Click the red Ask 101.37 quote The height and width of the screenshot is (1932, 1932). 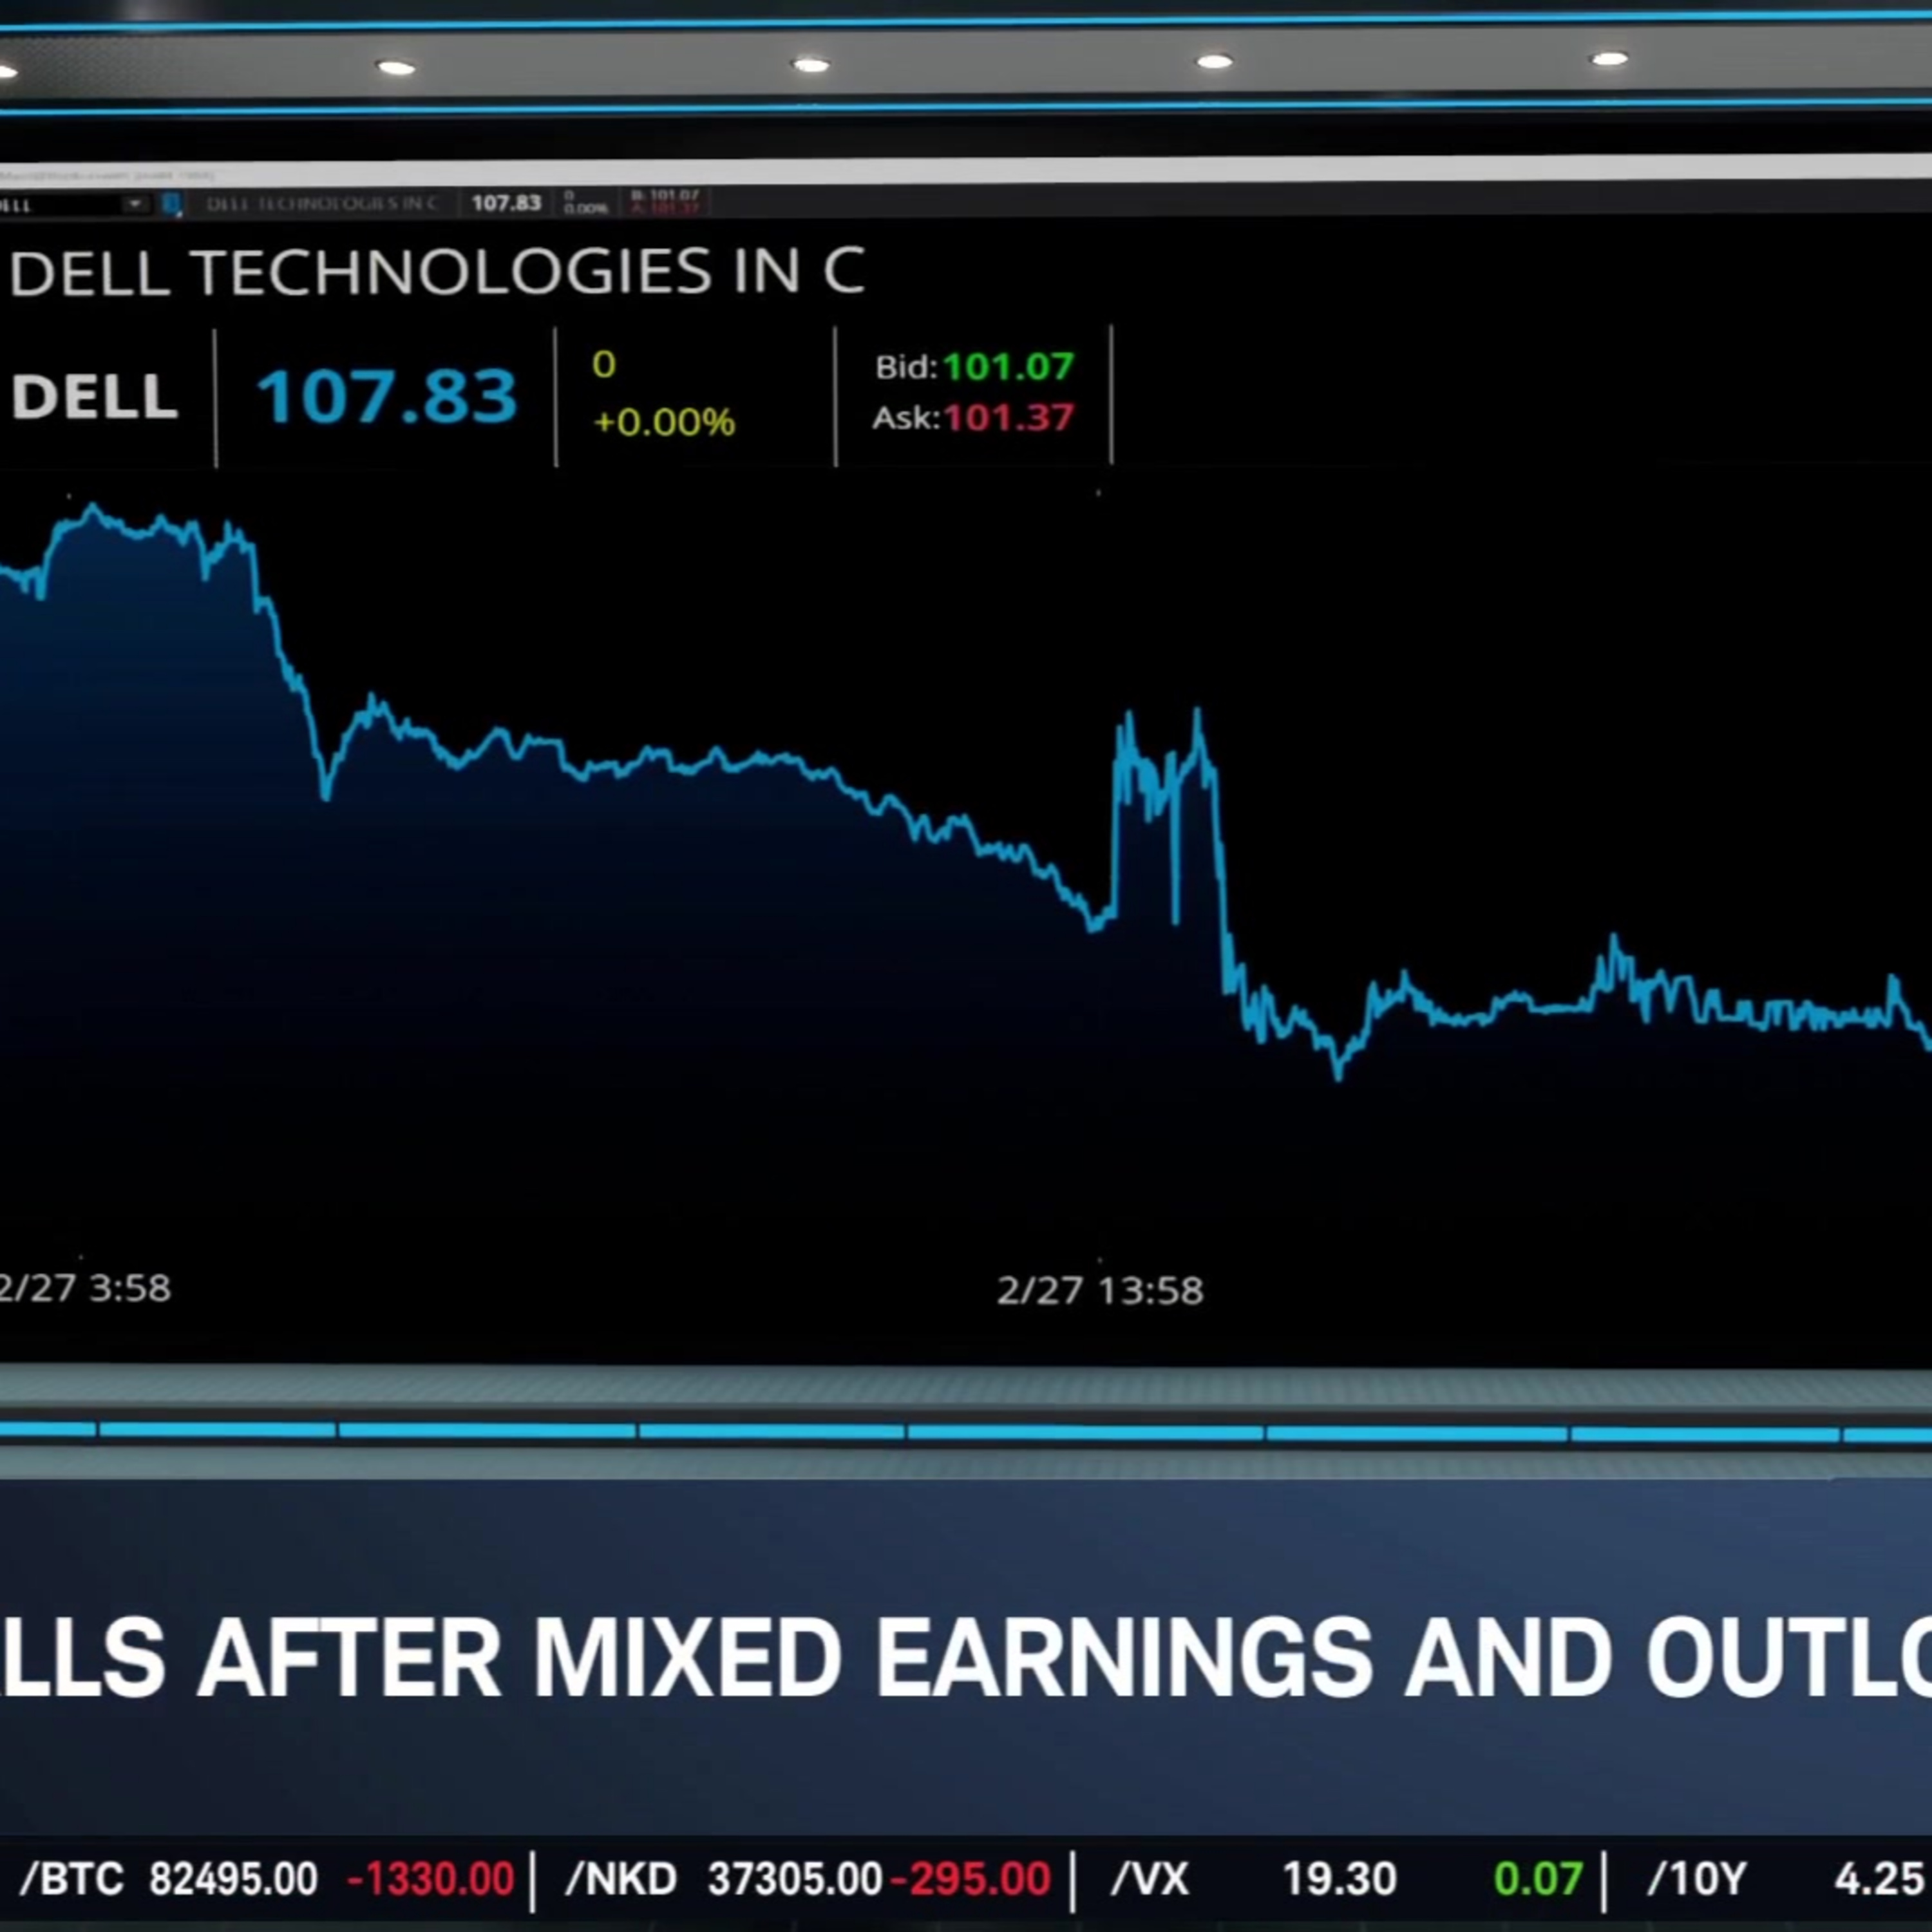coord(973,418)
